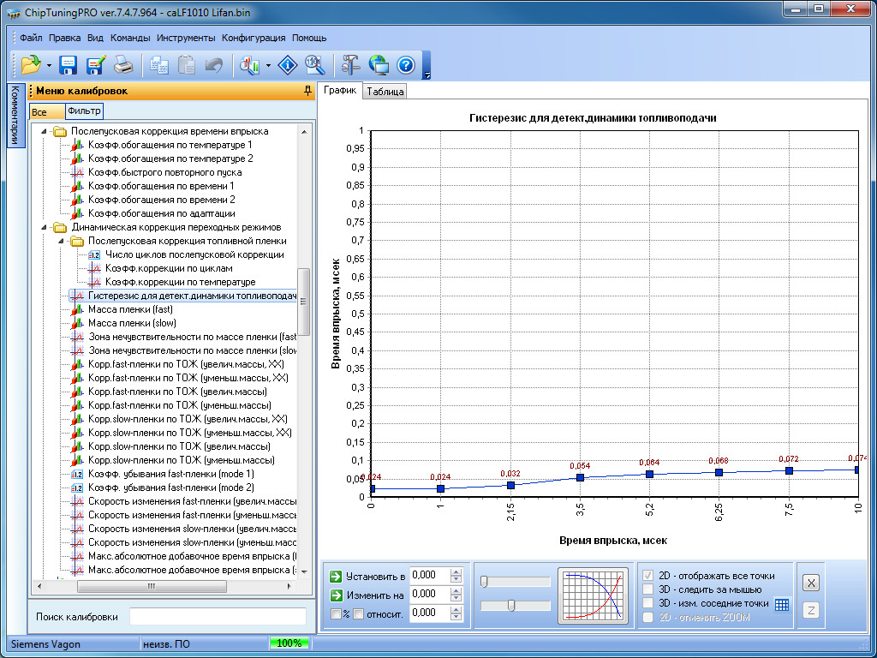Click the blue help question mark icon

[x=406, y=65]
